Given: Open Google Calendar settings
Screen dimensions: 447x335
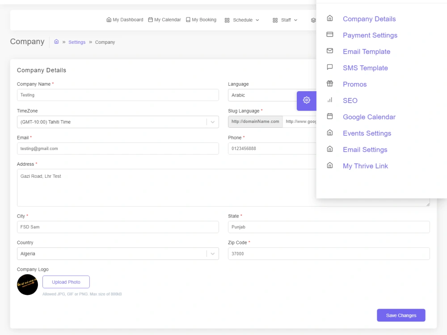Looking at the screenshot, I should tap(369, 117).
